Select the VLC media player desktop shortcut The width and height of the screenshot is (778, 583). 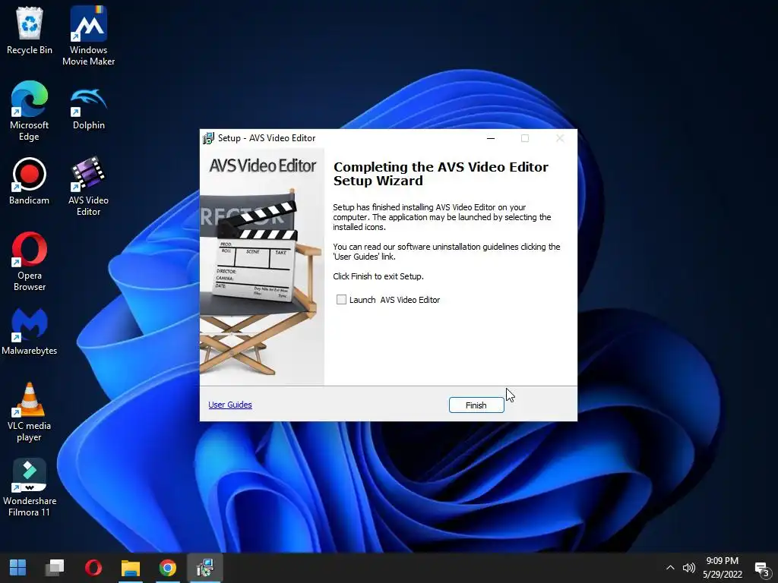(30, 412)
